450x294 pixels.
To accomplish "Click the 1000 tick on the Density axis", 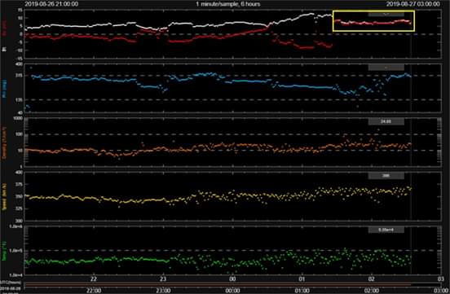I will [x=19, y=118].
